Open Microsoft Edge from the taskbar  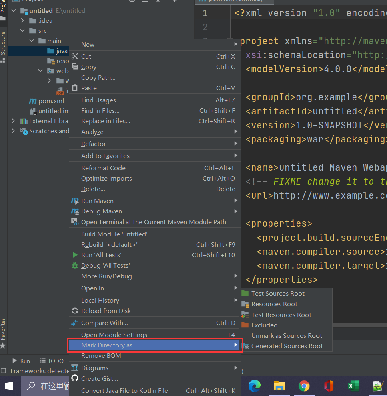pyautogui.click(x=255, y=386)
